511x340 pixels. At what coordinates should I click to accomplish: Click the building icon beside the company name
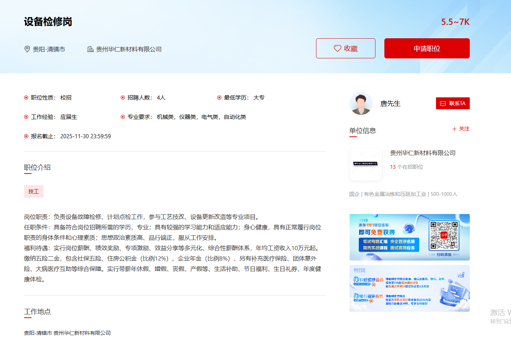pos(90,49)
